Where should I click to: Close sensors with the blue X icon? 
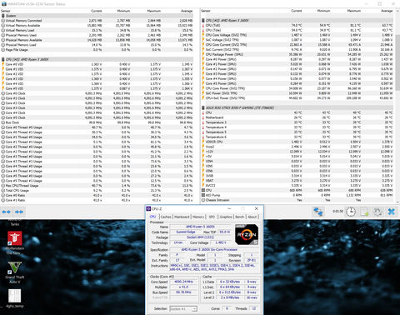pyautogui.click(x=392, y=212)
